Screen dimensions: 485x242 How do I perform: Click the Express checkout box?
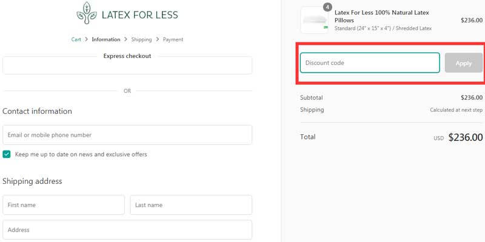(x=127, y=65)
